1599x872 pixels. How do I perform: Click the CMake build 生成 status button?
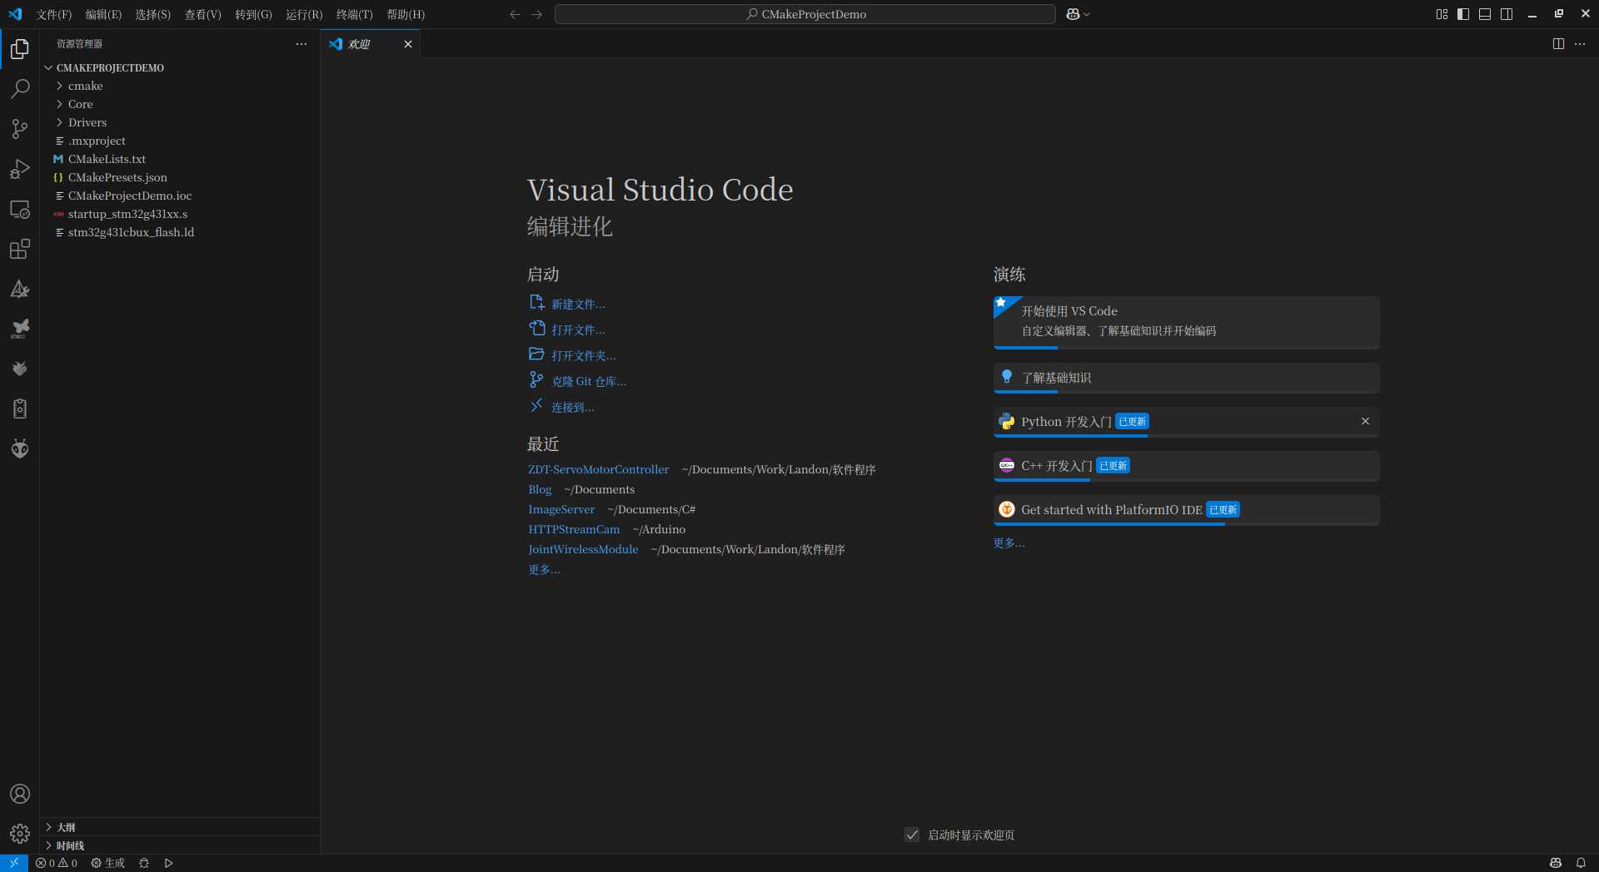pyautogui.click(x=107, y=863)
